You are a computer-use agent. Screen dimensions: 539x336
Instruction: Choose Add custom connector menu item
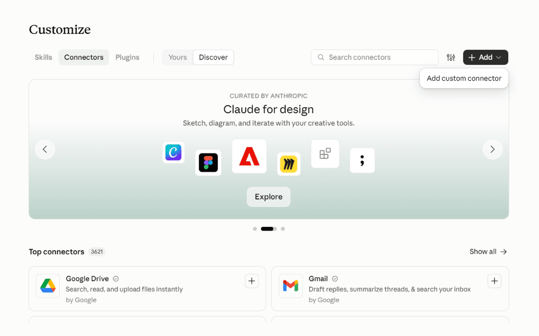[x=464, y=79]
